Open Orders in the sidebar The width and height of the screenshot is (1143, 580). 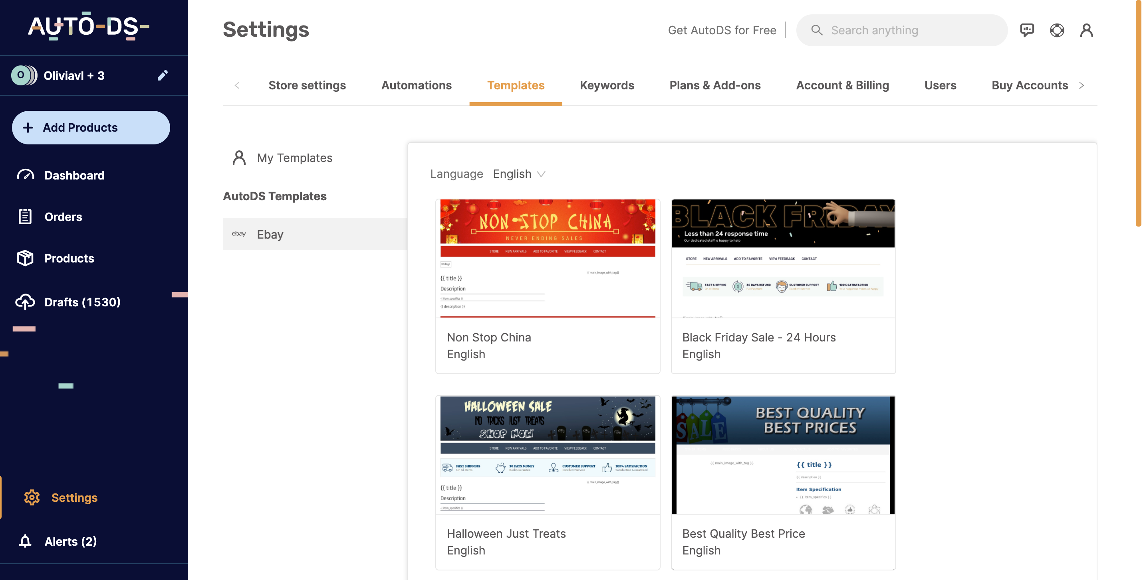63,217
